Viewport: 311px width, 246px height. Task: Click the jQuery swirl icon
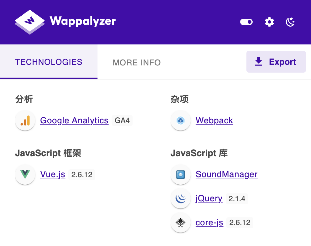click(x=181, y=198)
